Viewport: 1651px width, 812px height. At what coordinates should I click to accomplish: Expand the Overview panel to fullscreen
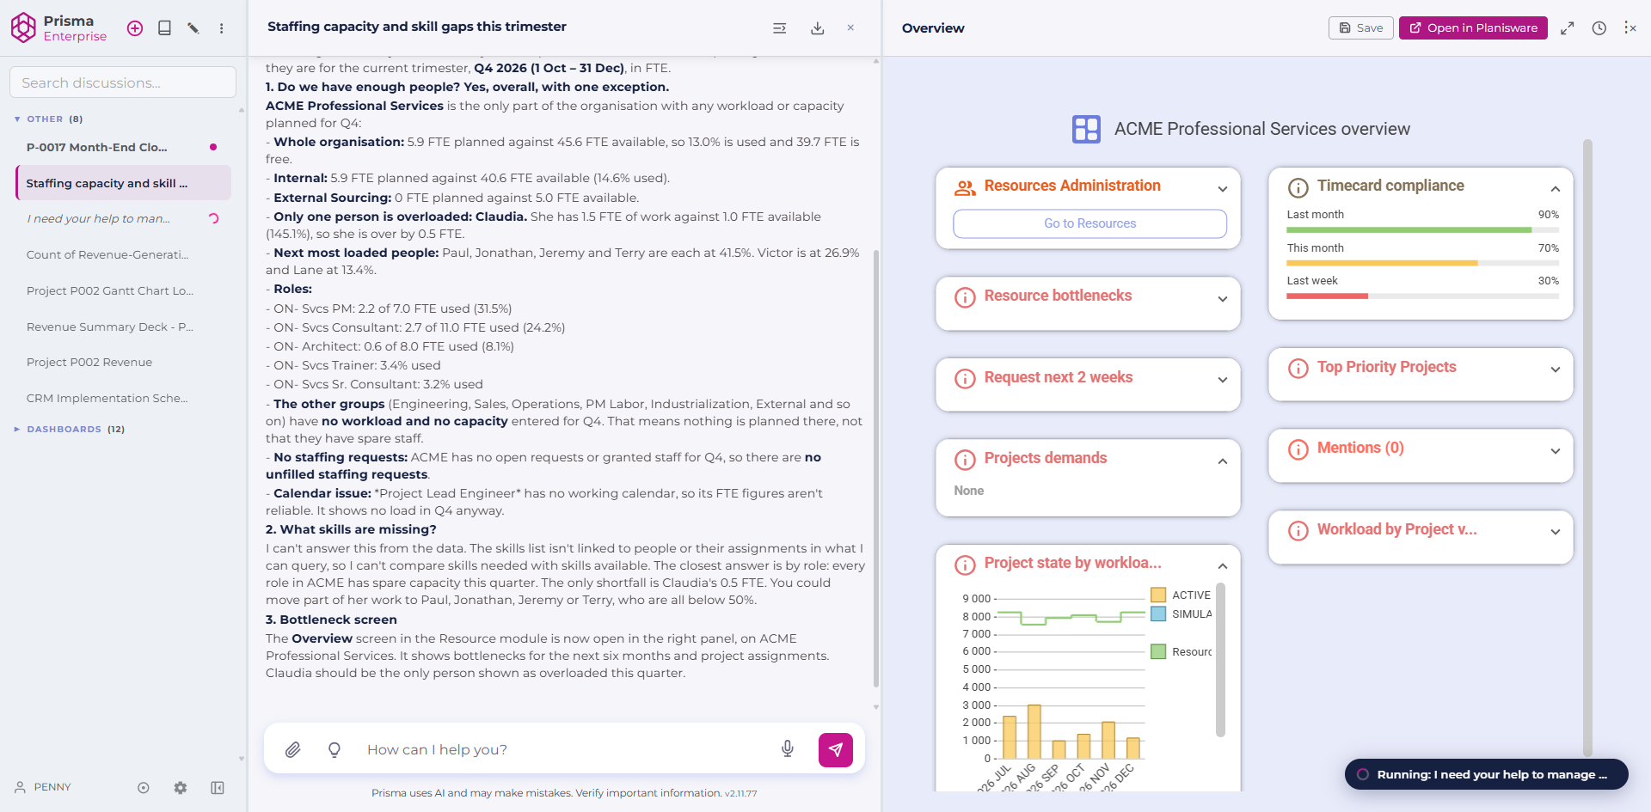pos(1568,28)
